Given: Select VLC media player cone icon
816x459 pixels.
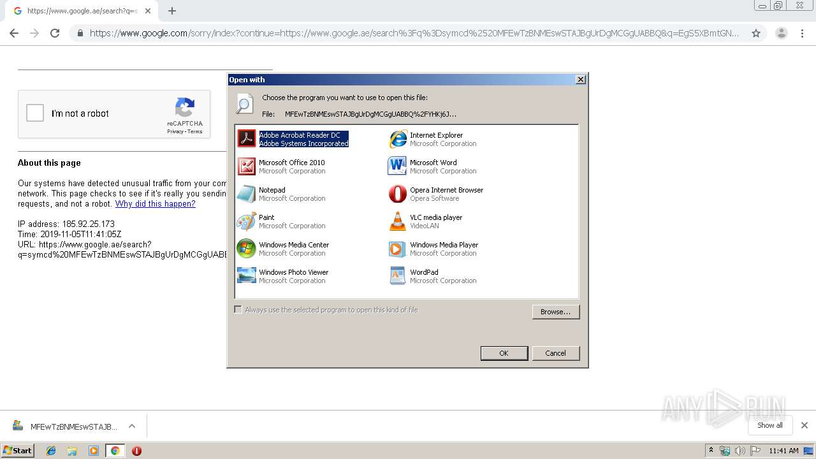Looking at the screenshot, I should click(x=397, y=221).
